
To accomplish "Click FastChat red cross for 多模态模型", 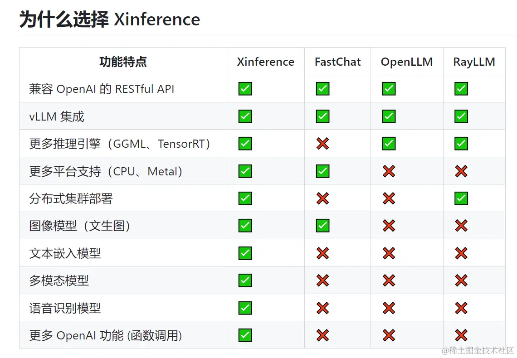I will click(322, 281).
